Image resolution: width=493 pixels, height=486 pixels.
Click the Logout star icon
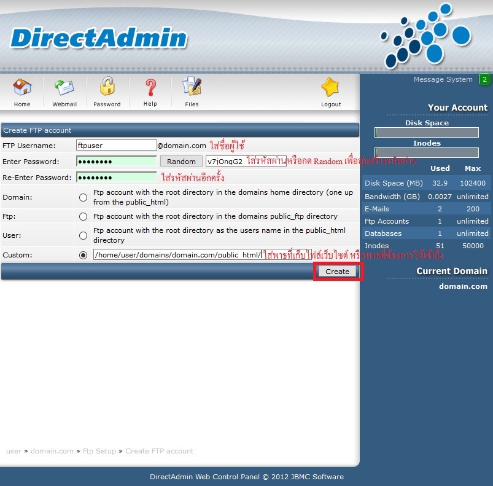click(x=330, y=87)
